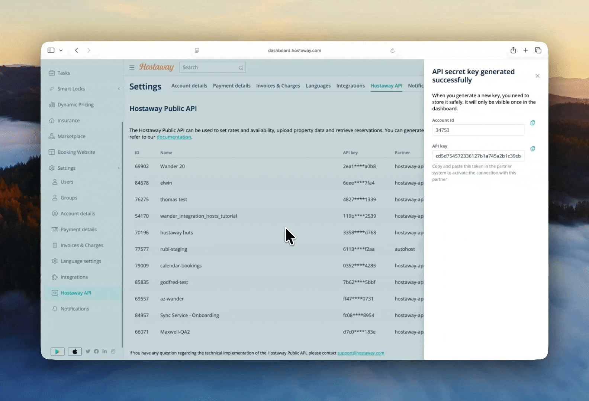This screenshot has width=589, height=401.
Task: Open Booking Website in sidebar
Action: pyautogui.click(x=76, y=152)
